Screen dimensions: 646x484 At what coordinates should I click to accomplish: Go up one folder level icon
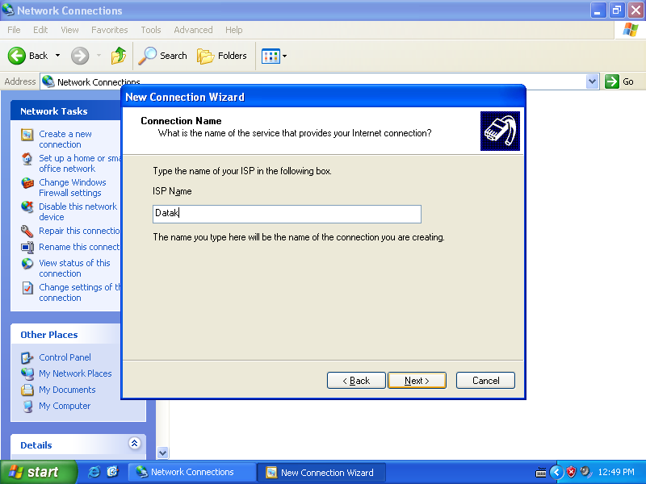pos(118,56)
